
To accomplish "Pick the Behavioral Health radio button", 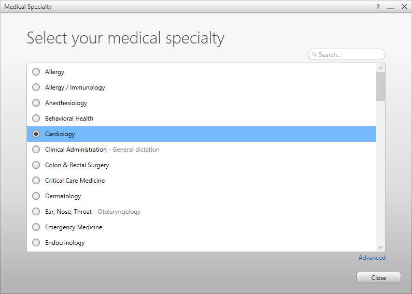I will [36, 119].
